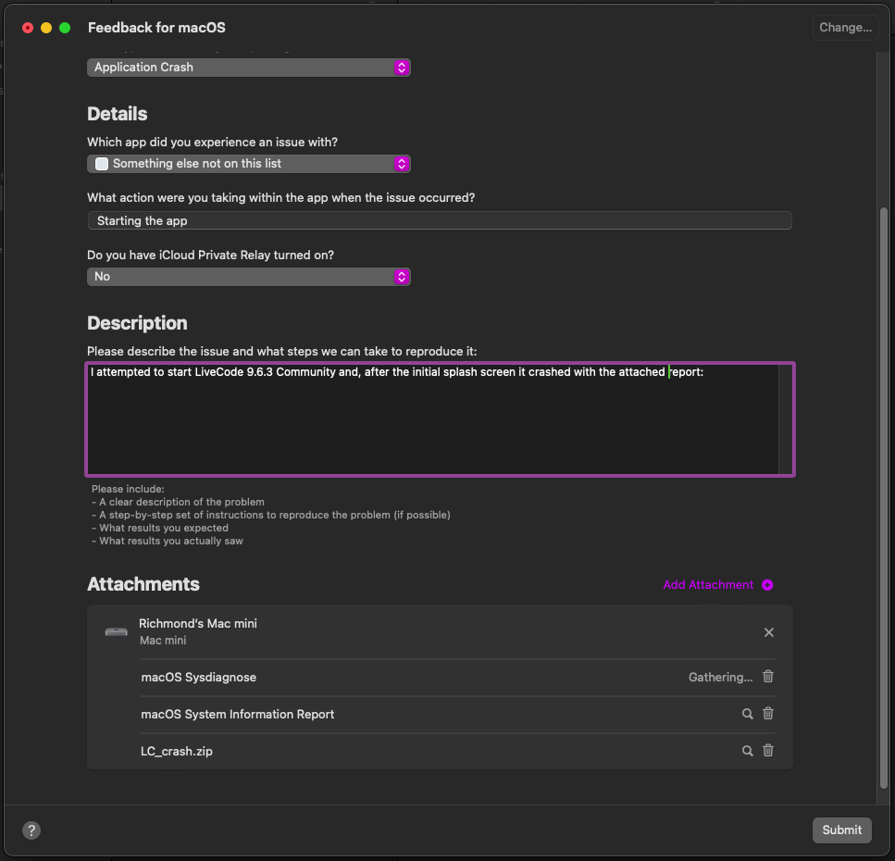Open the Application Crash dropdown
This screenshot has width=895, height=861.
[248, 68]
